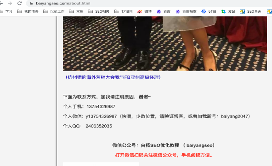Open the SEO相关 bookmarks folder
The width and height of the screenshot is (272, 166).
98,11
